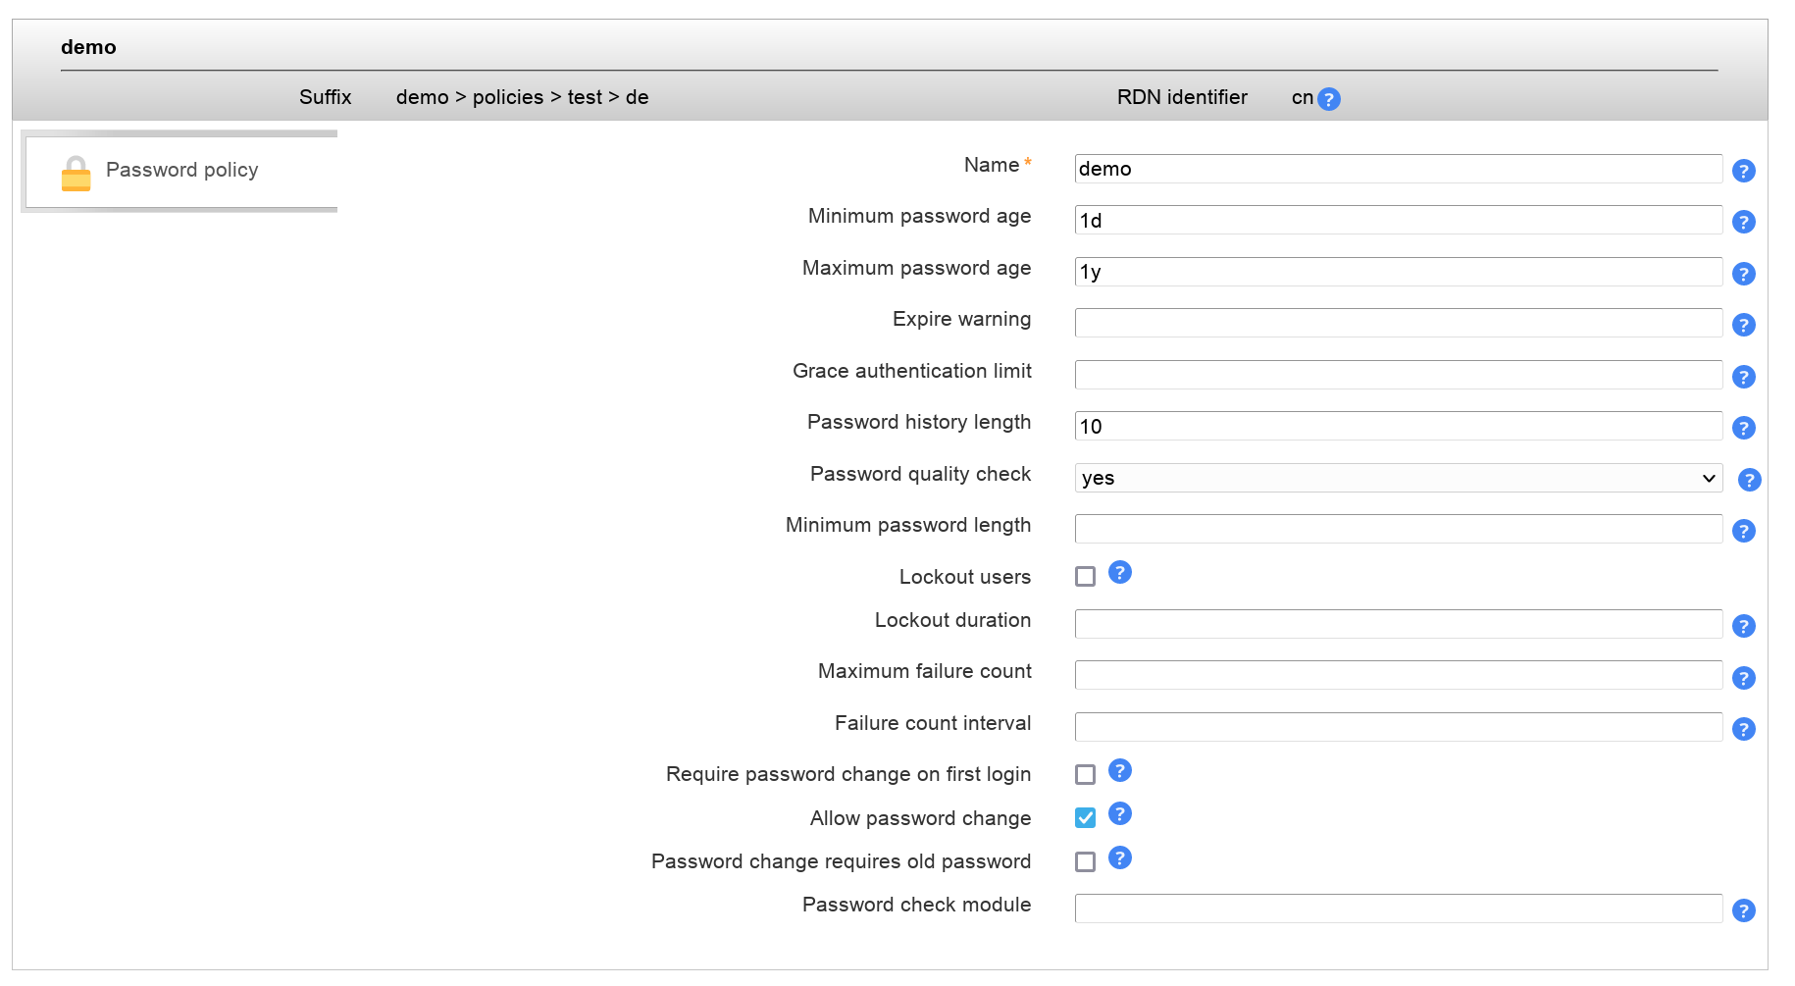This screenshot has width=1795, height=986.
Task: Click the Password policy lock icon
Action: (76, 174)
